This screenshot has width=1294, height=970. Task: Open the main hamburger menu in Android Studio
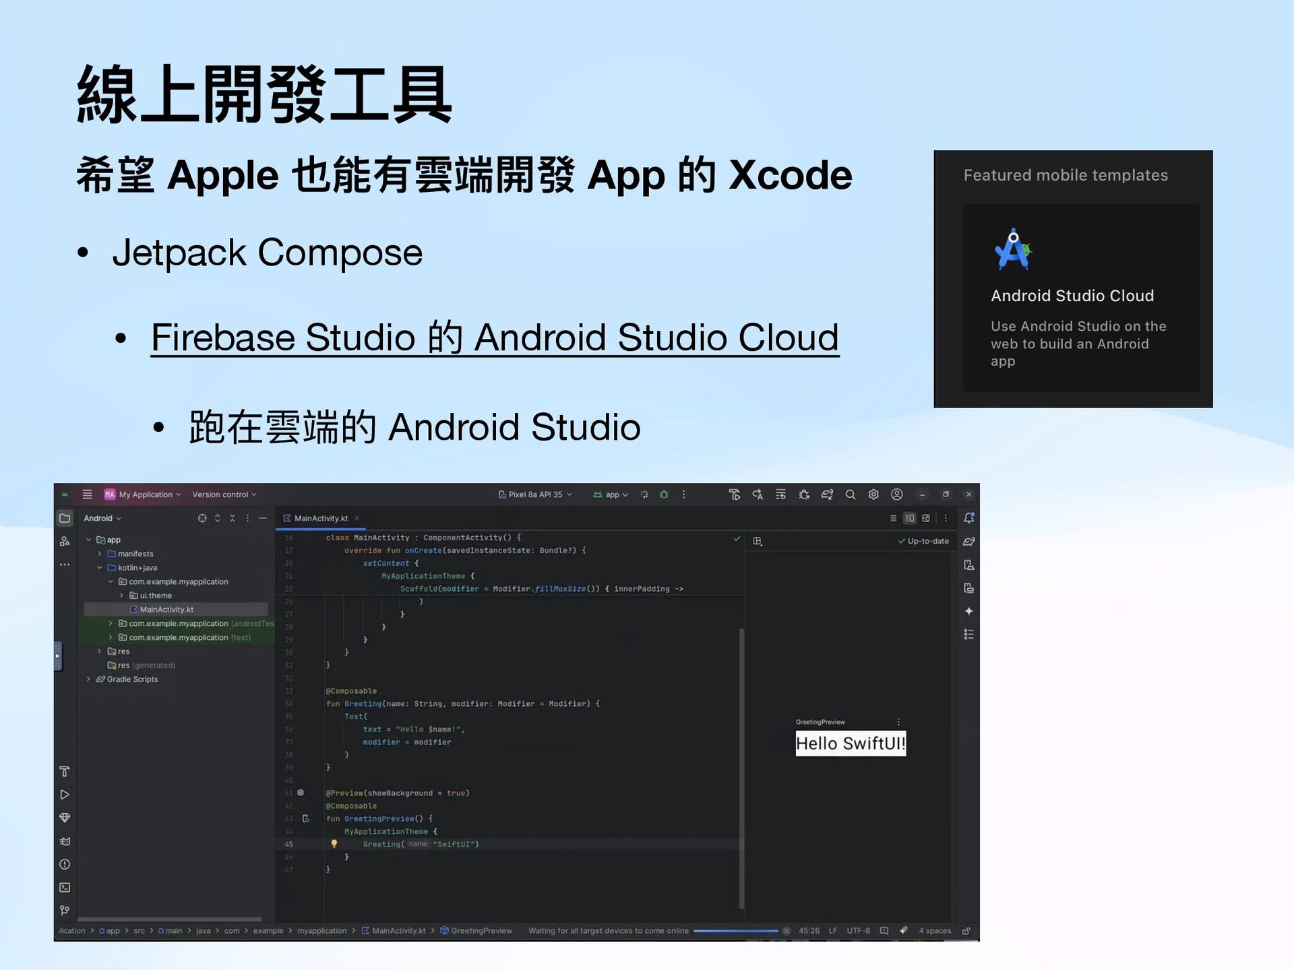pos(88,494)
